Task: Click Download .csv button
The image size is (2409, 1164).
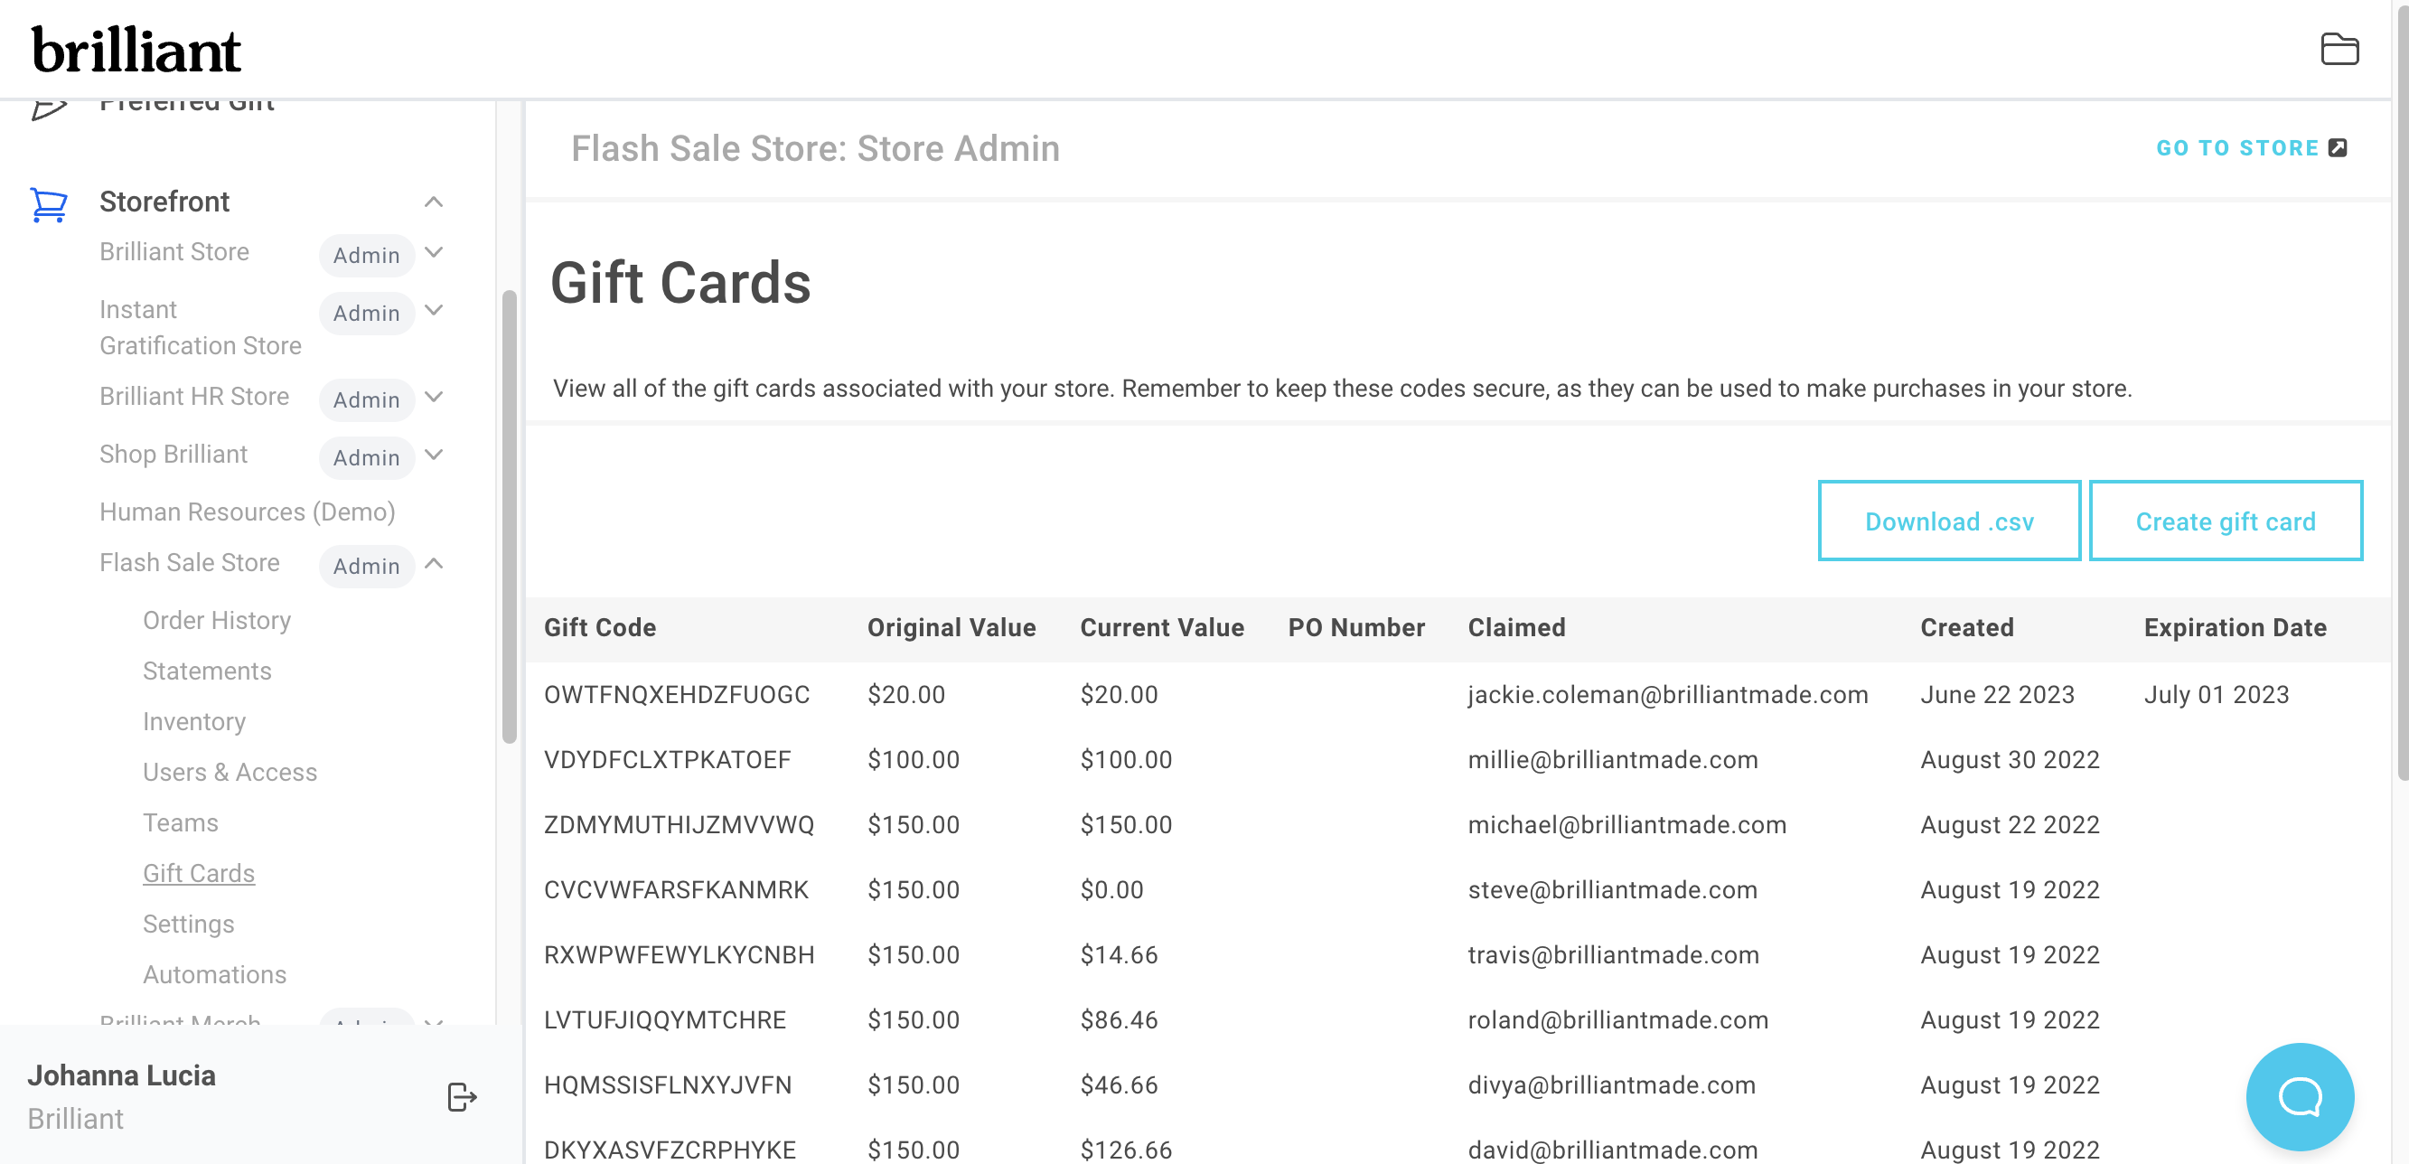Action: (x=1949, y=521)
